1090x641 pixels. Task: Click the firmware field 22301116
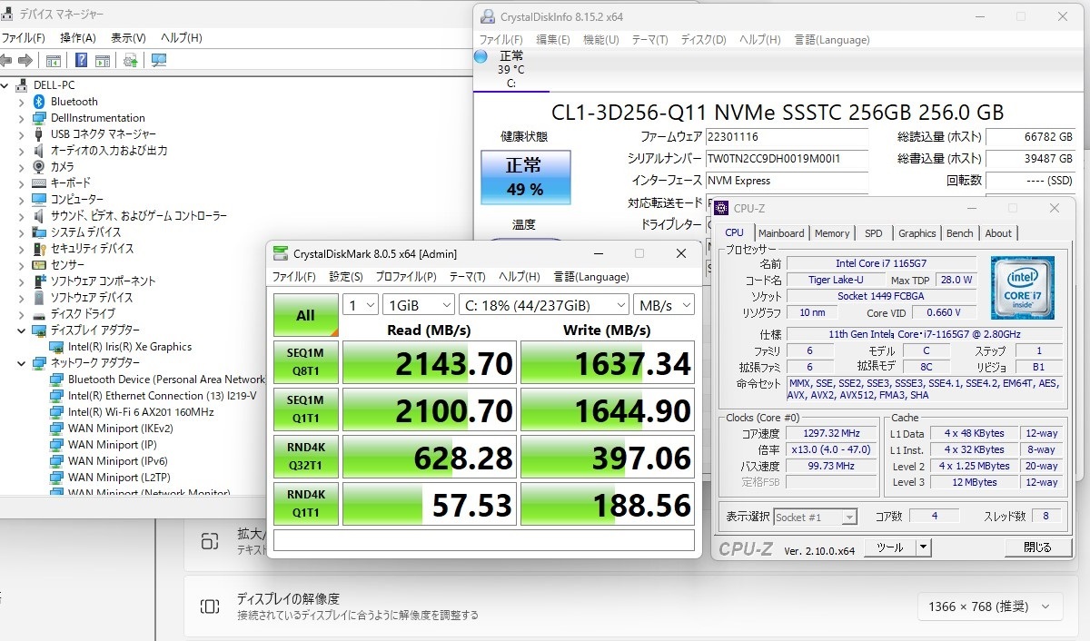coord(786,137)
